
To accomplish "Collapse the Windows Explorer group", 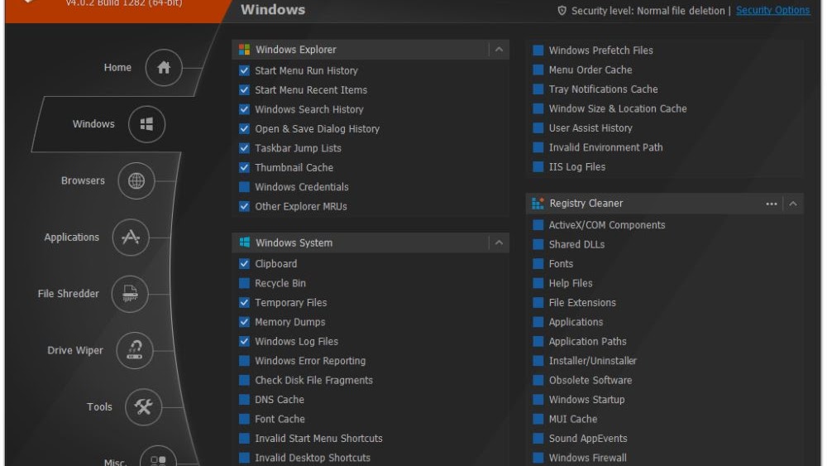I will [x=499, y=50].
